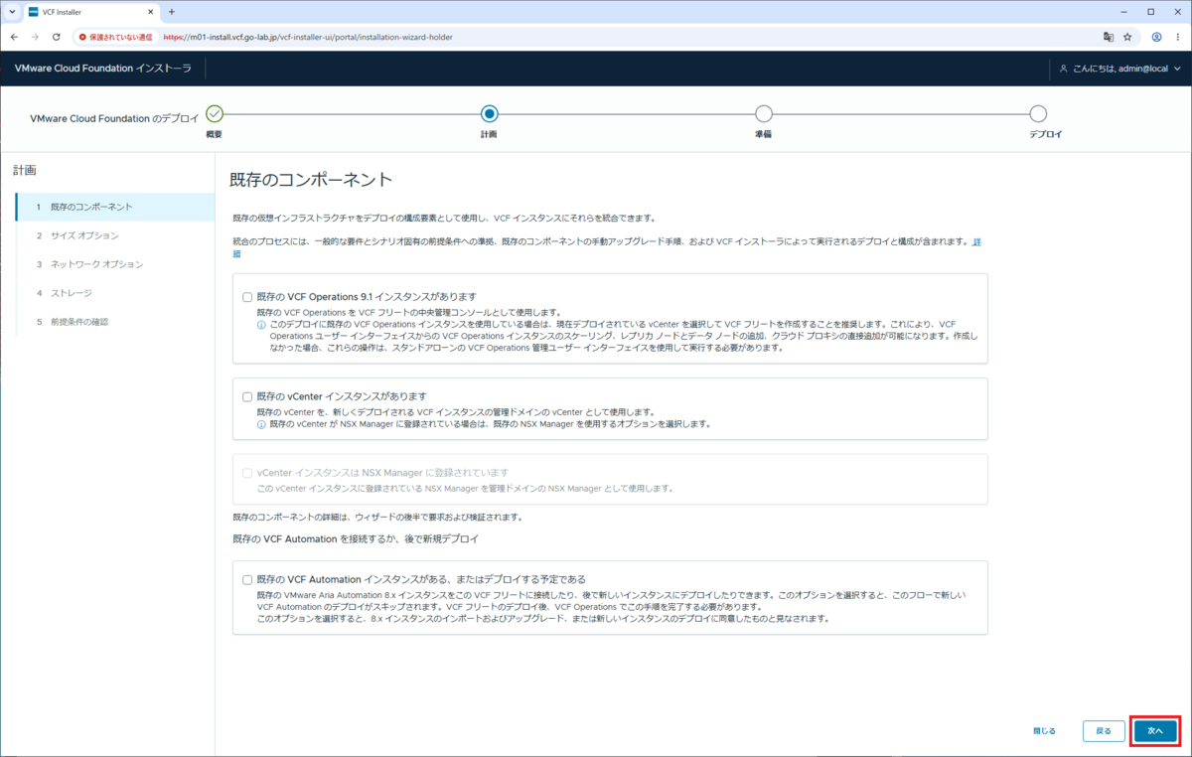Click the address bar URL
Viewport: 1192px width, 757px height.
(x=308, y=37)
